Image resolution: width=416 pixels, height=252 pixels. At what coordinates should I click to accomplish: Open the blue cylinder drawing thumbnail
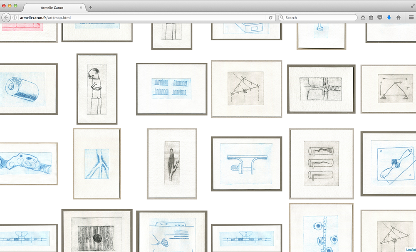tap(28, 89)
